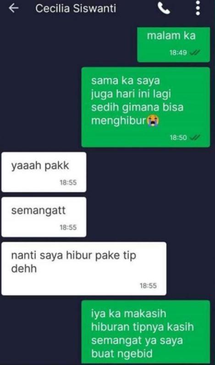Tap the 'iya ka makasih hiburan' message

point(146,332)
